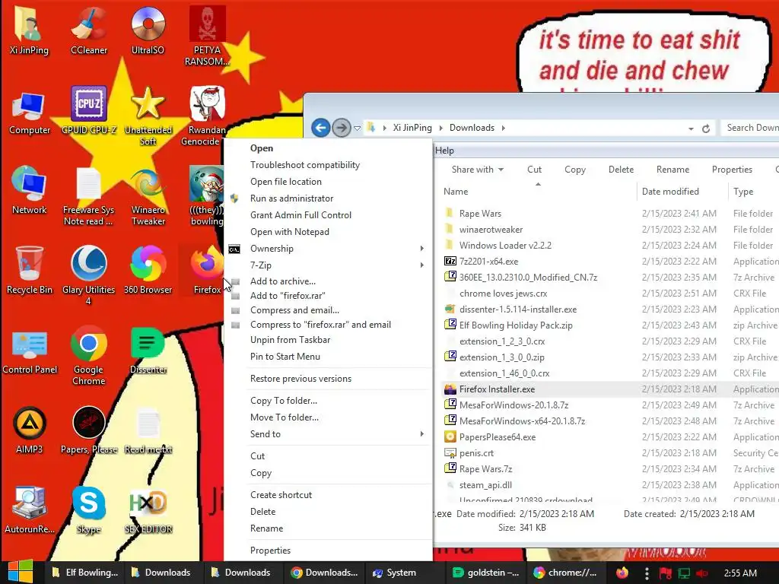Viewport: 779px width, 584px height.
Task: Open the CPUID CPU-Z desktop icon
Action: tap(88, 110)
